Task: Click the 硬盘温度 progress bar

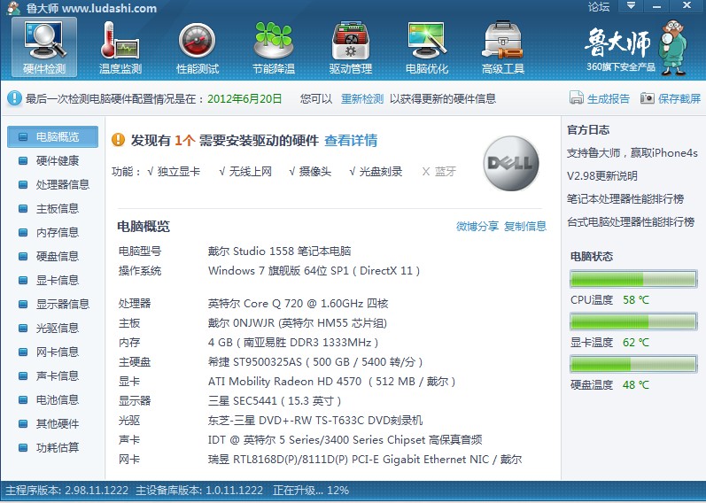Action: [x=633, y=364]
